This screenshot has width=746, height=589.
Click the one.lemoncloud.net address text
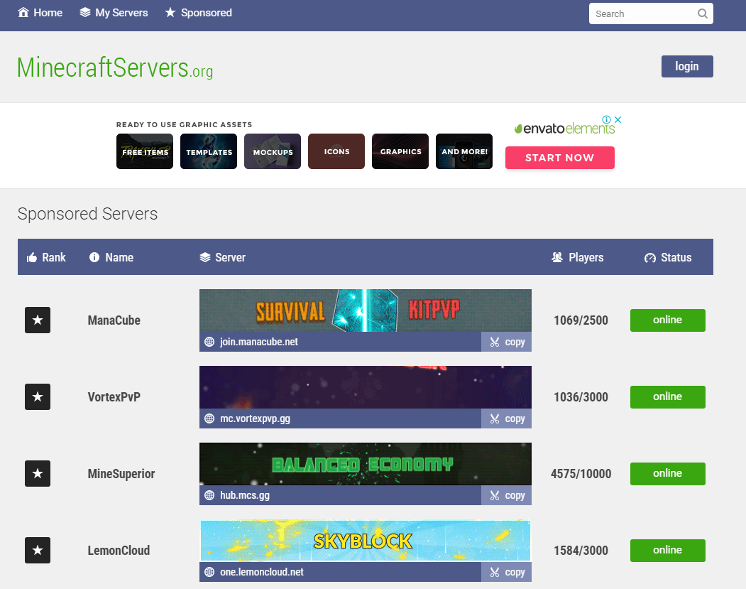click(x=262, y=572)
